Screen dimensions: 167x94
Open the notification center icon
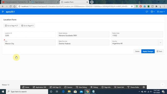pos(163,92)
